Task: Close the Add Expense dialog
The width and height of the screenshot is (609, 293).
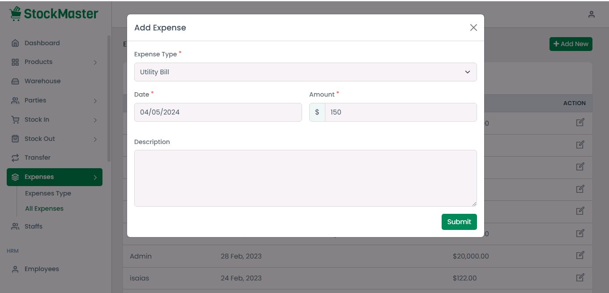Action: tap(473, 28)
